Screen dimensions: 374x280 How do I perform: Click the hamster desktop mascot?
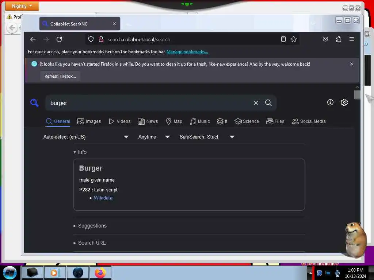tap(355, 240)
